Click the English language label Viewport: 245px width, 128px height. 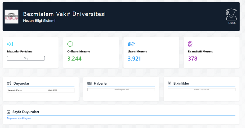[x=232, y=23]
